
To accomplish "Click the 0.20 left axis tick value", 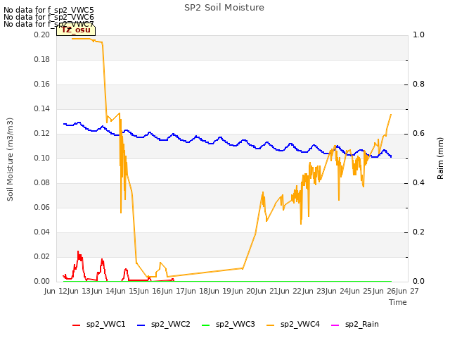I will pos(42,35).
